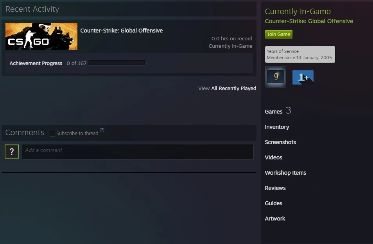Viewport: 373px width, 244px height.
Task: Open the Games list
Action: [274, 112]
